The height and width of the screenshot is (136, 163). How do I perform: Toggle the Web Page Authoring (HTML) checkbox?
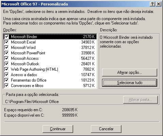pyautogui.click(x=6, y=69)
